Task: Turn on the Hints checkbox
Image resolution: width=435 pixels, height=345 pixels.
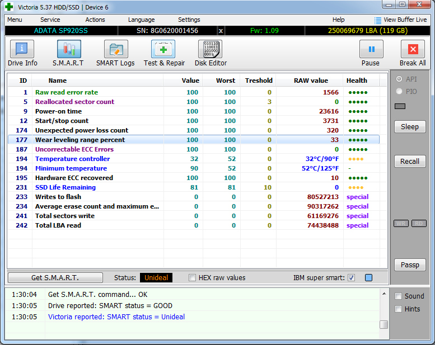Action: 399,309
